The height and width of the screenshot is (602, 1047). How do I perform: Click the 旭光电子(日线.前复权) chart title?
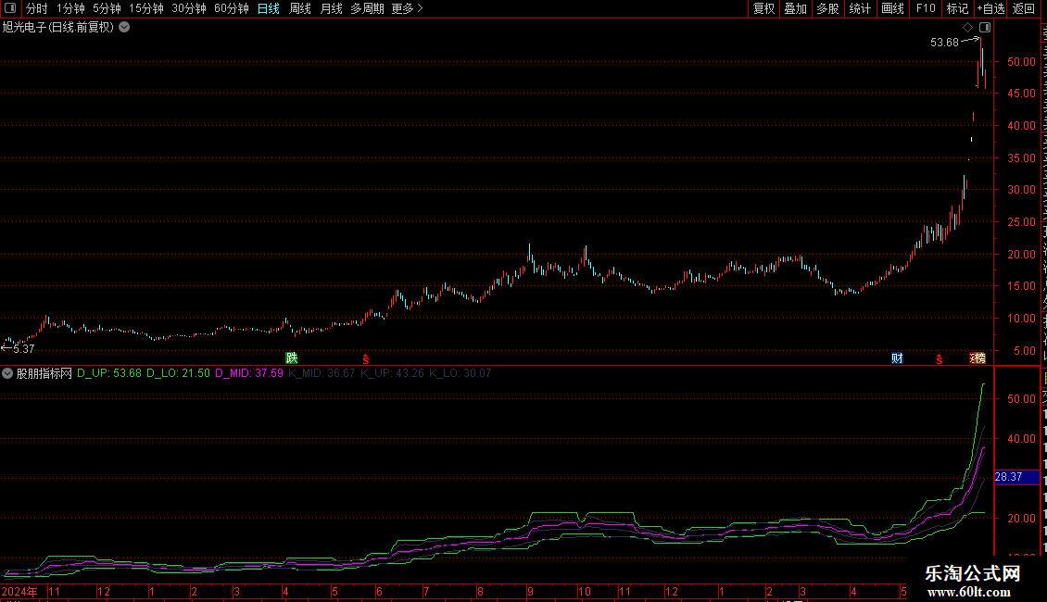tap(58, 28)
